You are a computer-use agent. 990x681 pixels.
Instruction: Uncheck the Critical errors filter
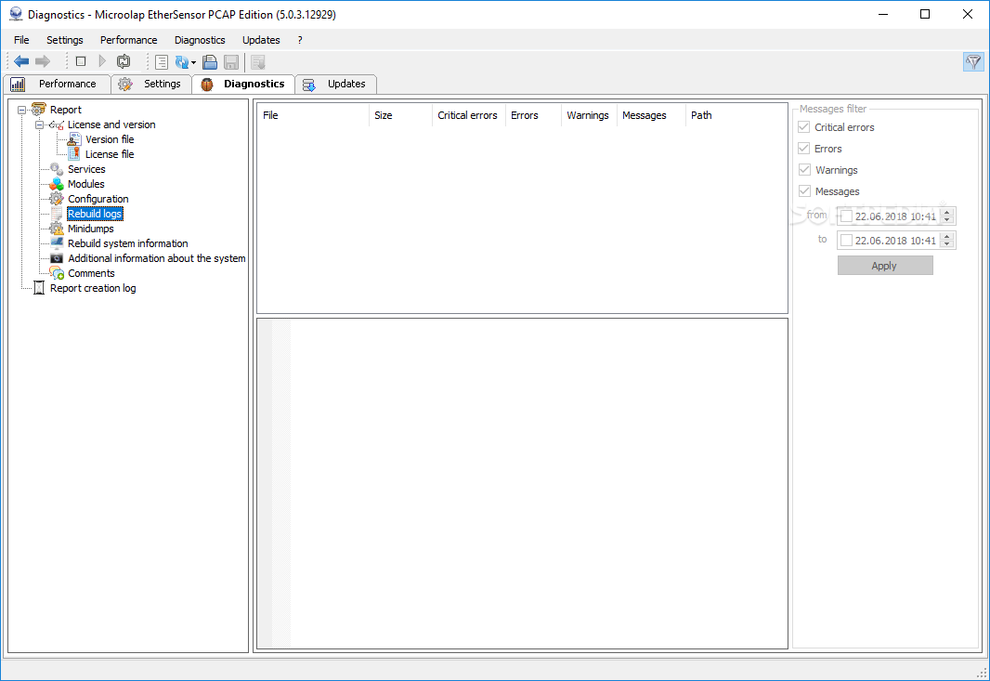pos(803,127)
